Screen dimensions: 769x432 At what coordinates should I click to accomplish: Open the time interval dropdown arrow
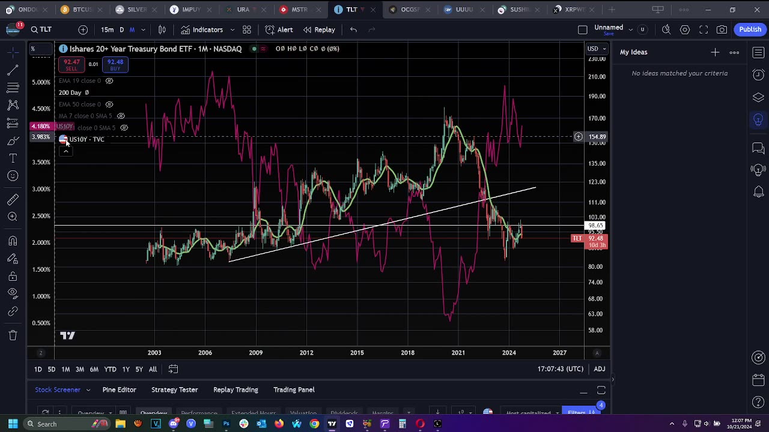coord(143,29)
